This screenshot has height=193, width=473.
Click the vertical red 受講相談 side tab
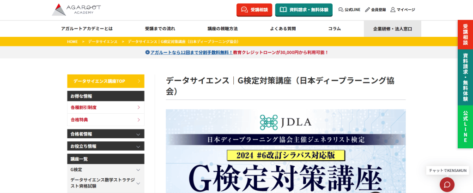click(465, 34)
